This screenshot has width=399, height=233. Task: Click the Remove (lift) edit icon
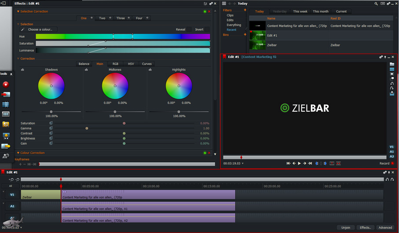(x=332, y=163)
